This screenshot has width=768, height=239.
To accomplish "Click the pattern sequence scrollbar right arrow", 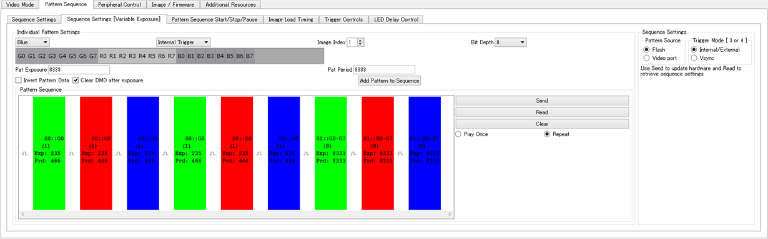I will point(449,215).
